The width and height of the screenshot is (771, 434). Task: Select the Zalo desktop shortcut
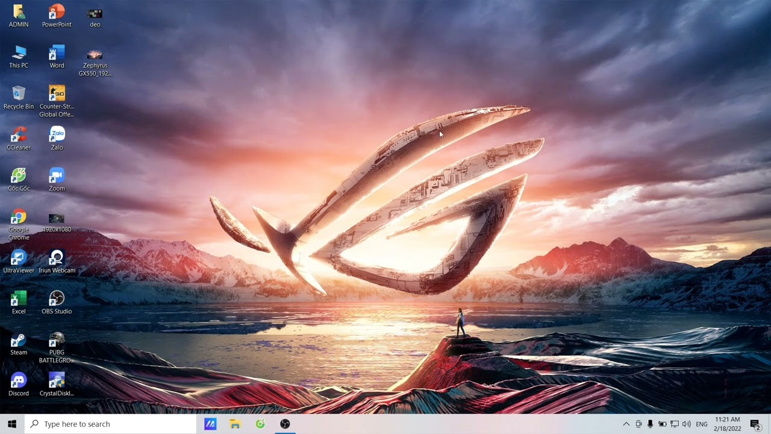(x=57, y=139)
